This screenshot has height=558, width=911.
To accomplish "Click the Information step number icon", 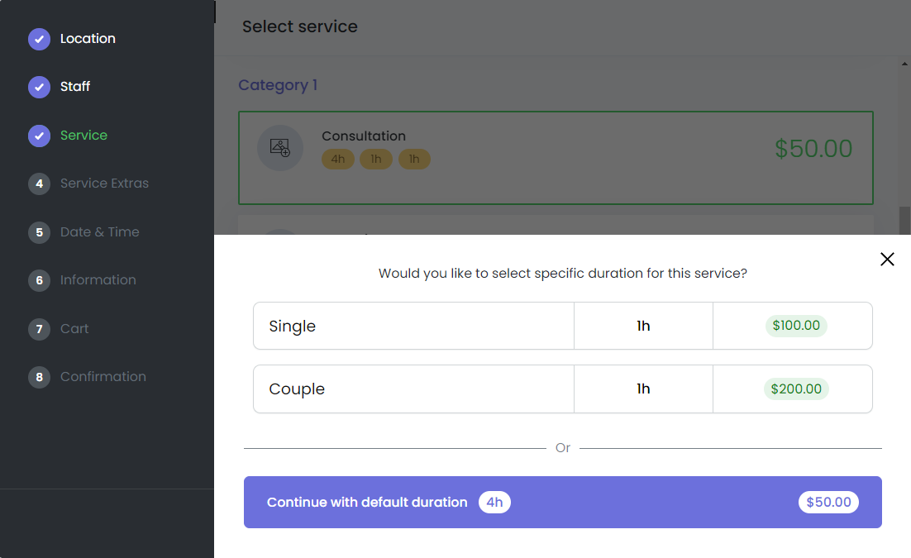I will tap(39, 280).
